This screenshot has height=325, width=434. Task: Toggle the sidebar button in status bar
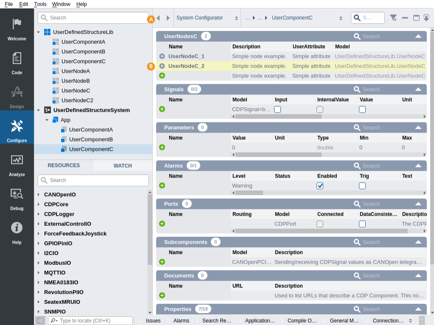40,321
